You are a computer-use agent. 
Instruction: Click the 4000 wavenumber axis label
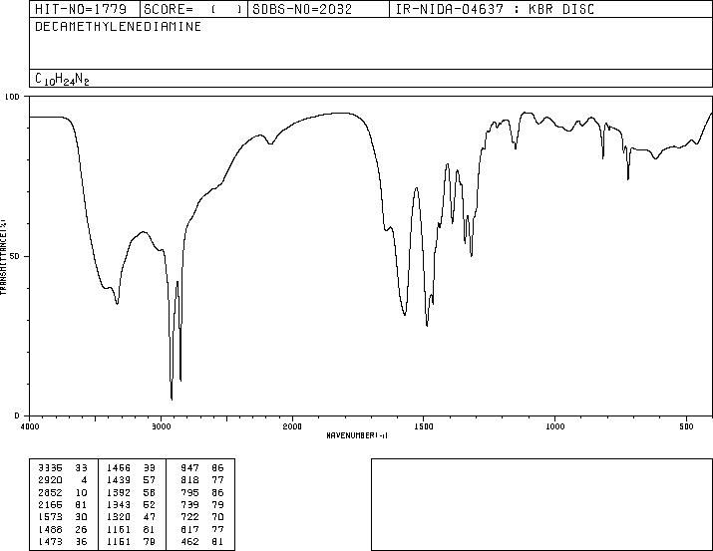30,426
